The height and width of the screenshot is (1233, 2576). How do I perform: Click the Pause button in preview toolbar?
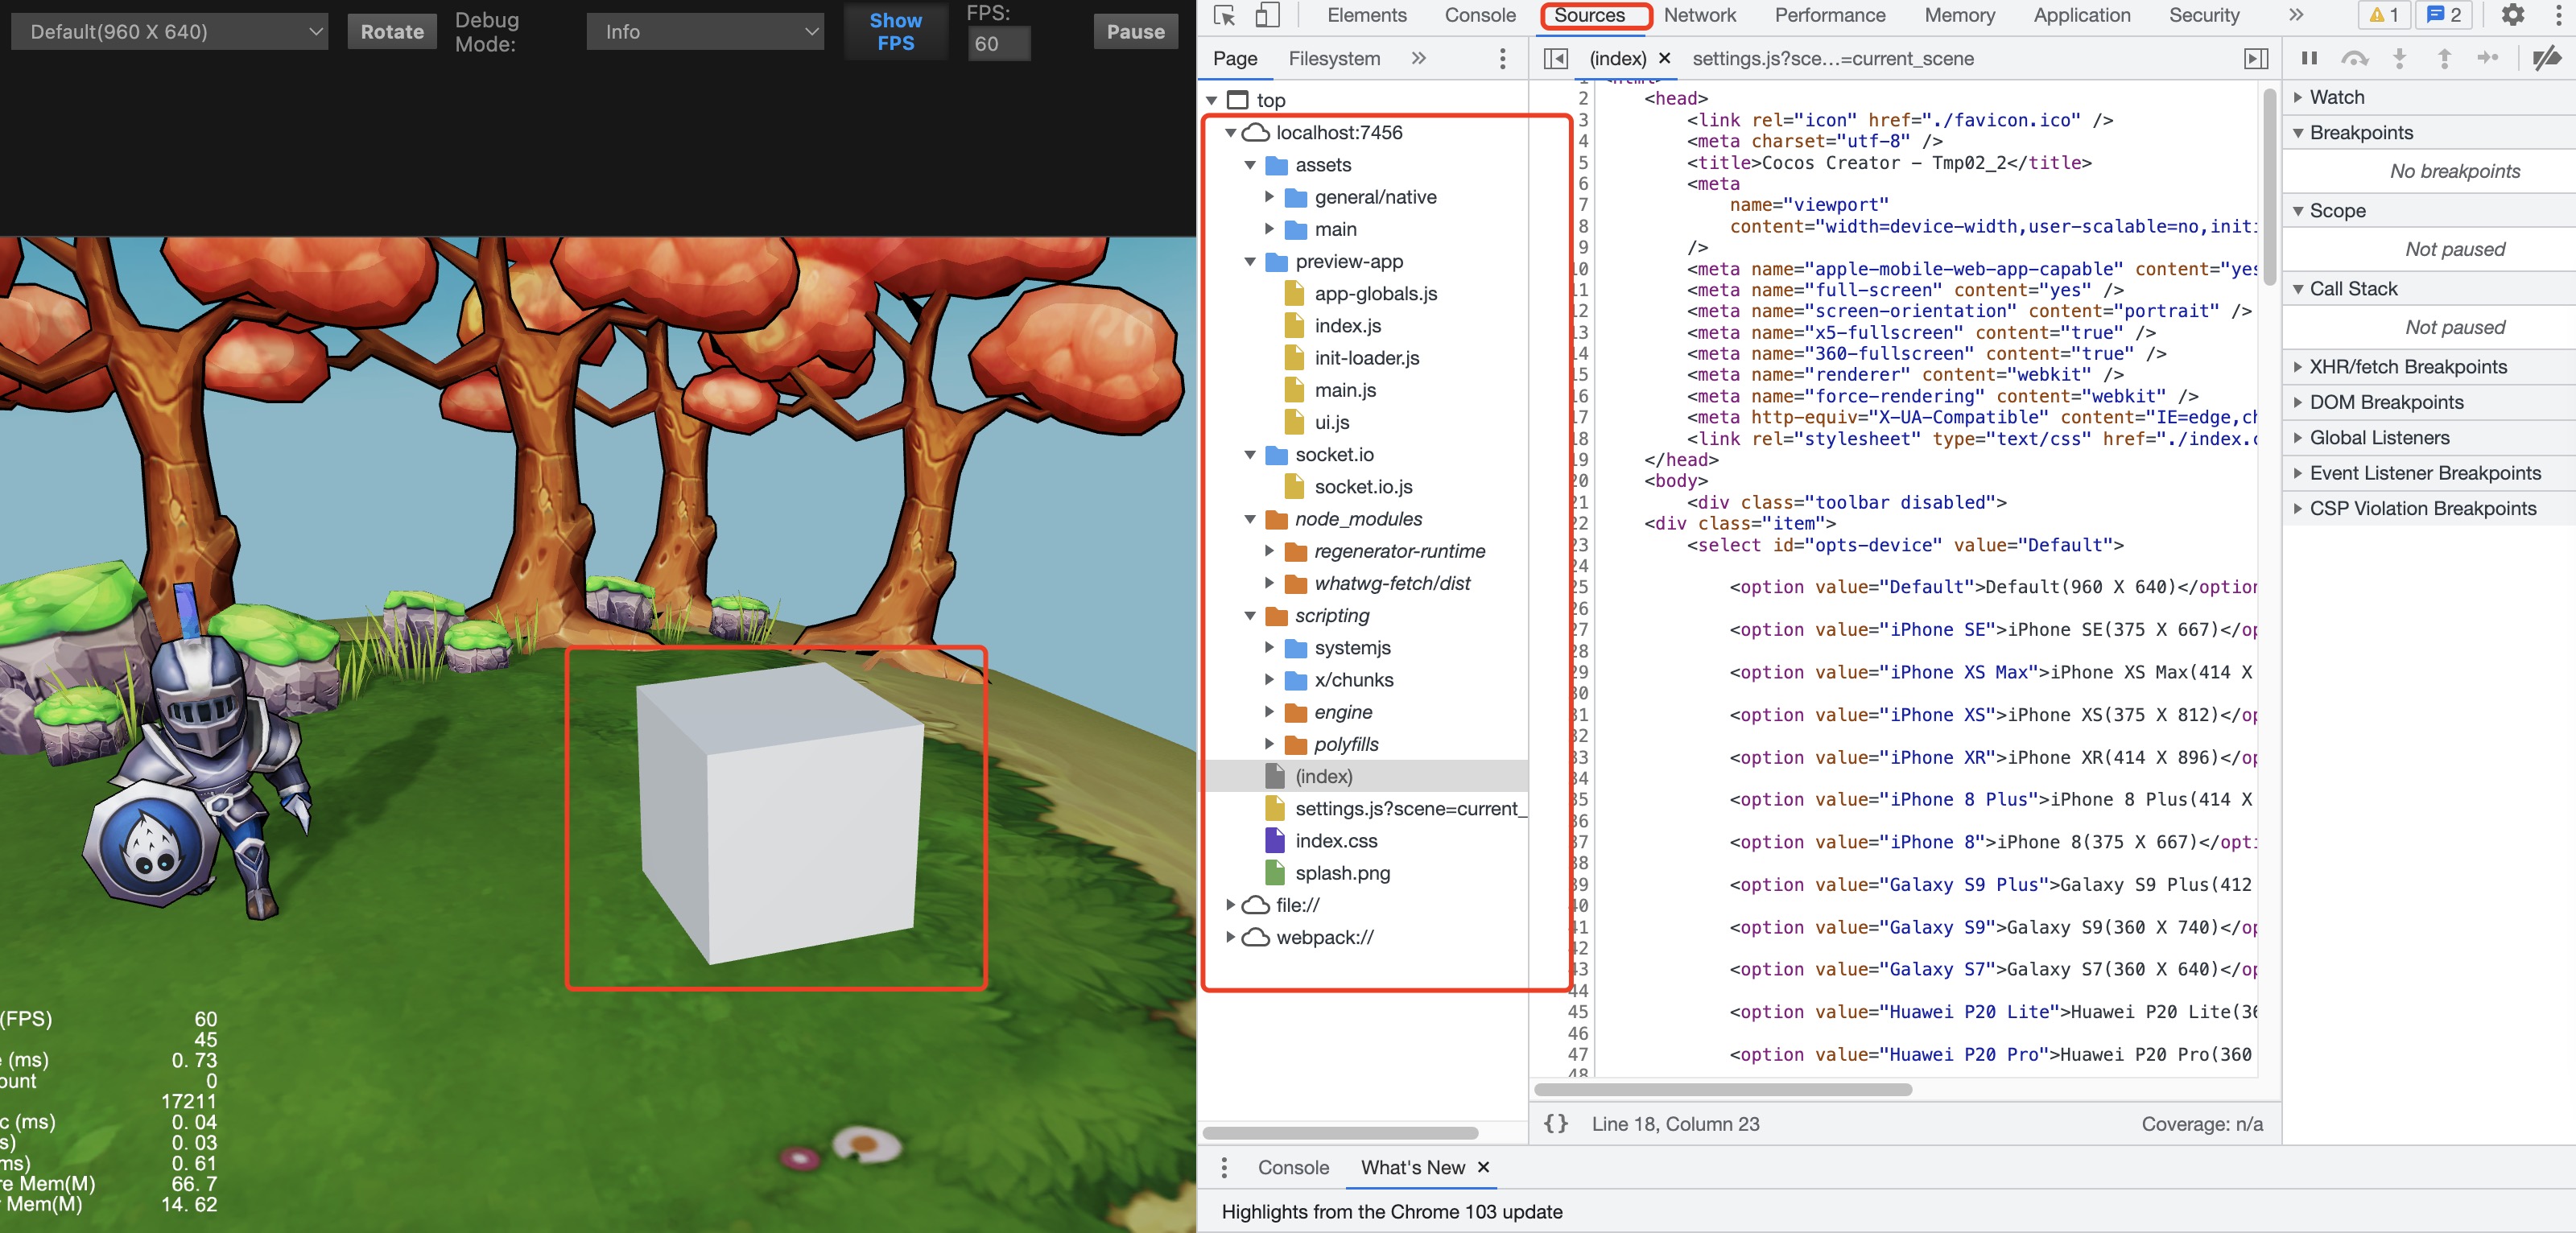(x=1135, y=32)
